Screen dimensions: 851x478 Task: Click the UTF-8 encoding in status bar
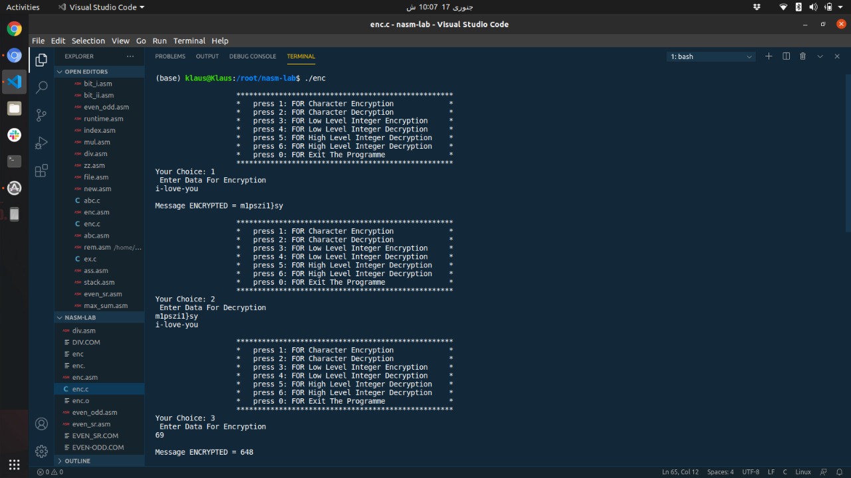(x=750, y=471)
